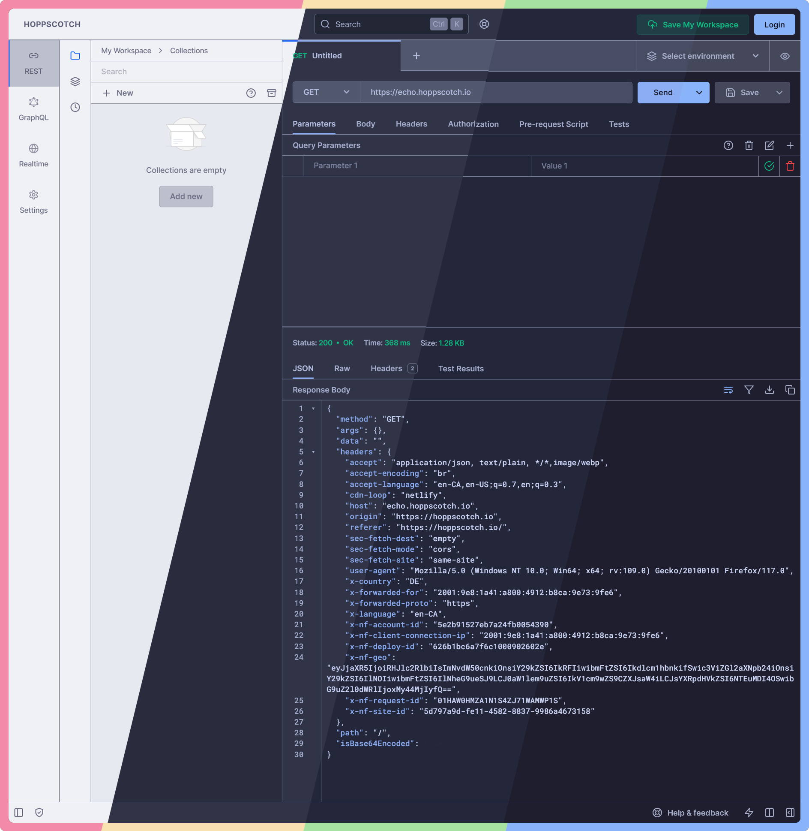The width and height of the screenshot is (809, 831).
Task: Toggle line wrapping in response body
Action: click(x=728, y=390)
